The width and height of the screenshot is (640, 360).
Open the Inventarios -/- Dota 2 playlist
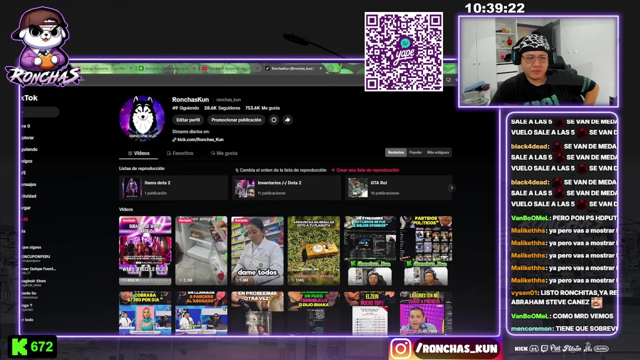click(286, 188)
